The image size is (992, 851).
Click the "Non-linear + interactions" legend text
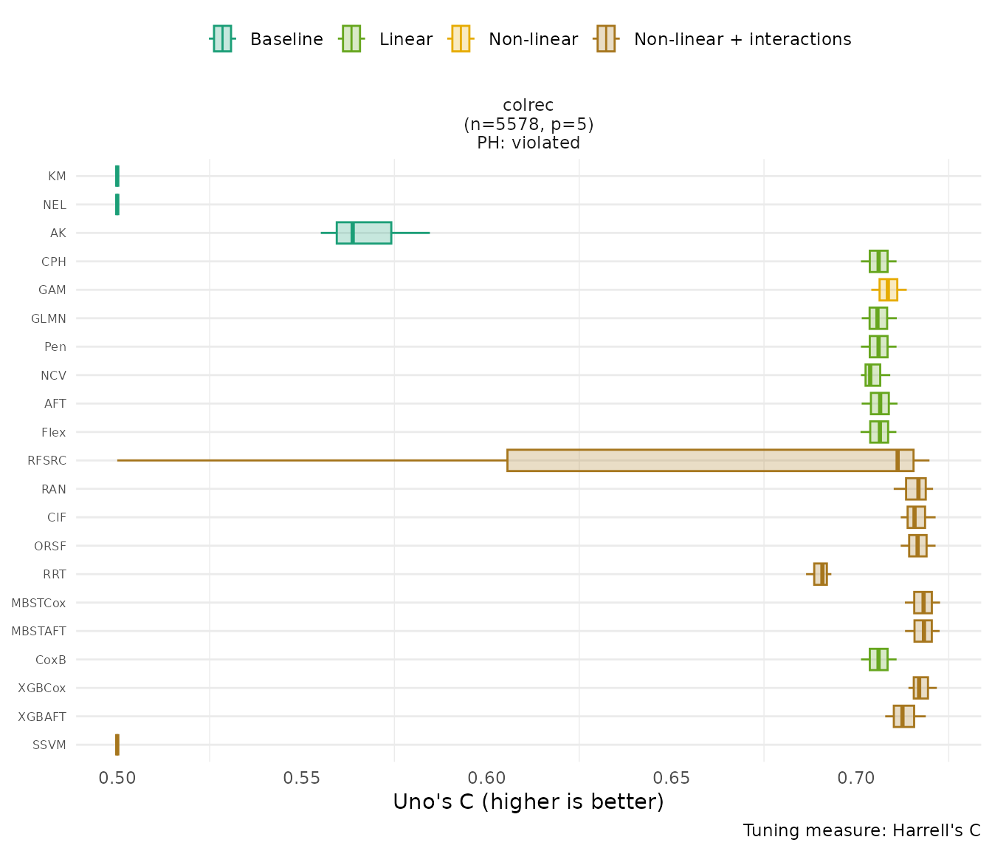742,39
